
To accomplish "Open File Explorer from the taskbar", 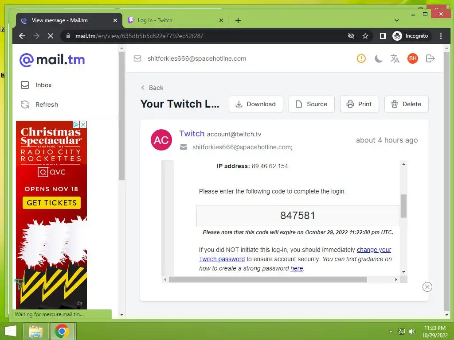I will 36,331.
